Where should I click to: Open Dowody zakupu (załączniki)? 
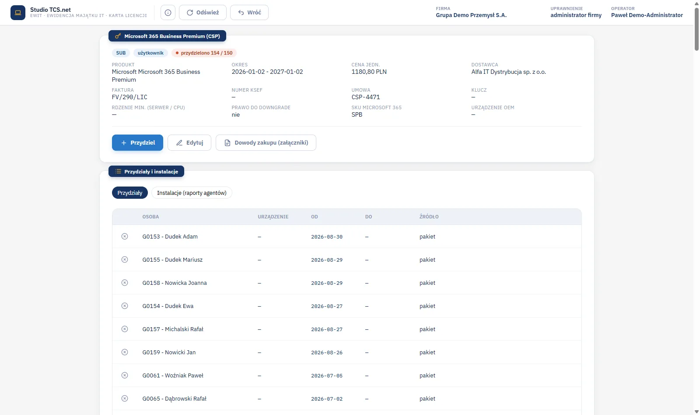(266, 143)
